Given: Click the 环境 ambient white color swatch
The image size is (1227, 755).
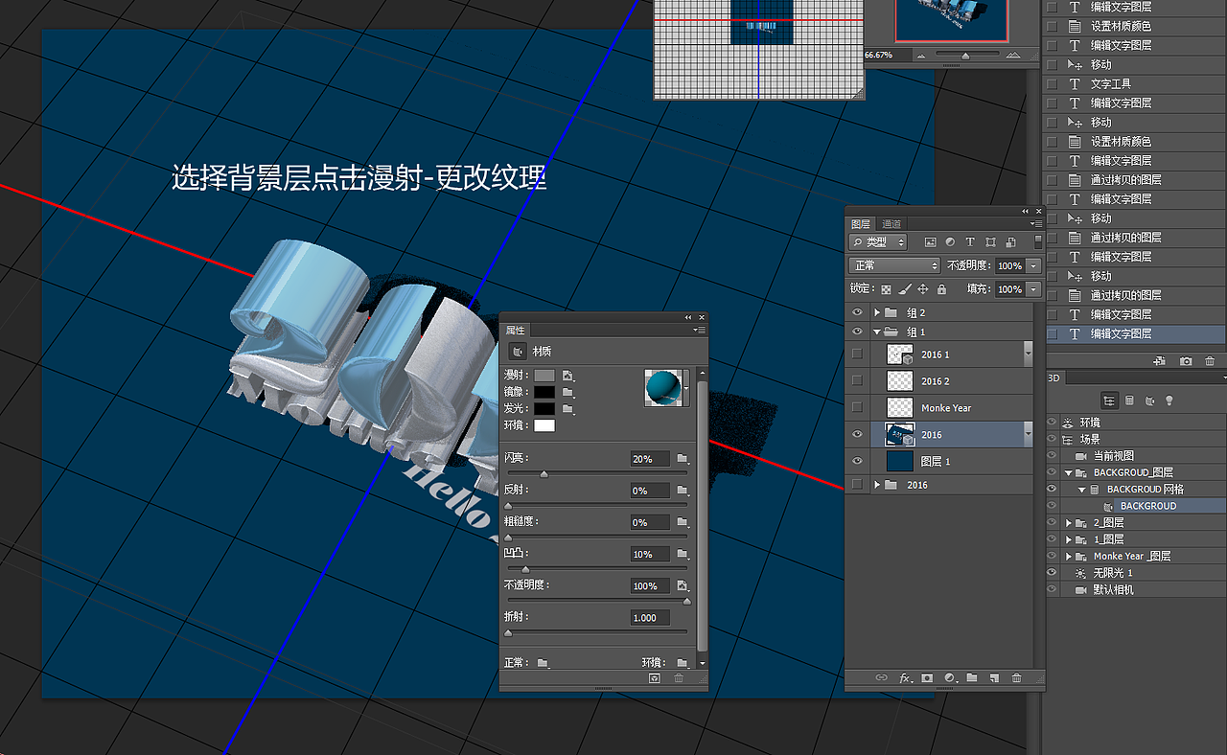Looking at the screenshot, I should pos(544,425).
